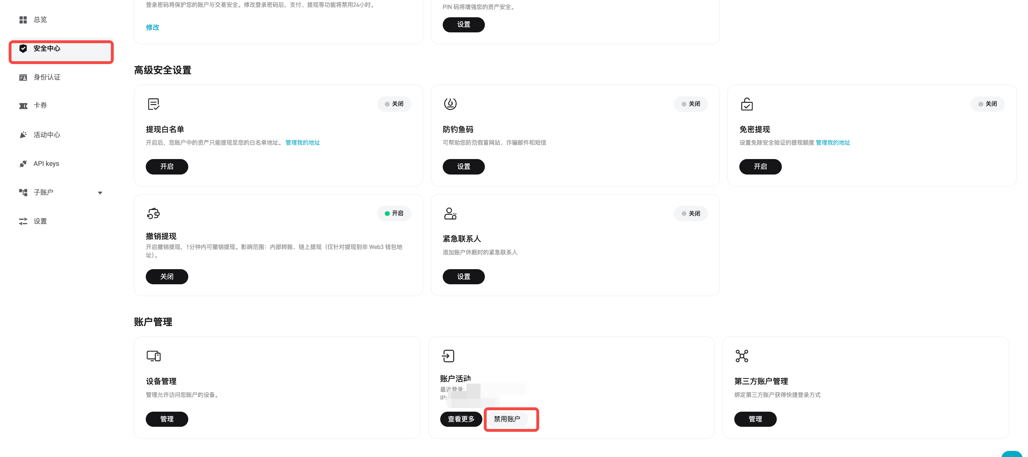Enable 提现白名单 withdrawal whitelist
The width and height of the screenshot is (1028, 457).
pyautogui.click(x=167, y=167)
